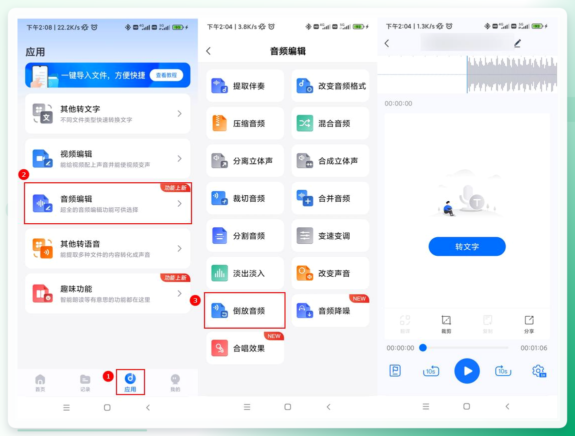Open 趣味功能 icon

(x=42, y=293)
